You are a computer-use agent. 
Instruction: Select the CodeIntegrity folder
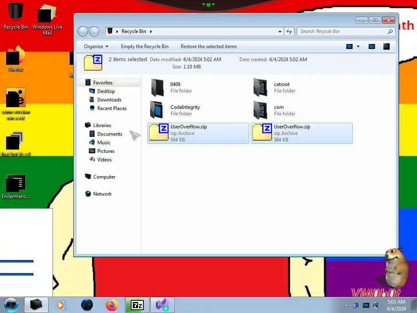pos(198,110)
